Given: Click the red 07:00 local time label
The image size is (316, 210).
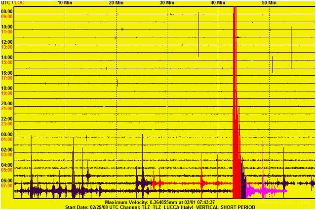Looking at the screenshot, I should 7,185.
